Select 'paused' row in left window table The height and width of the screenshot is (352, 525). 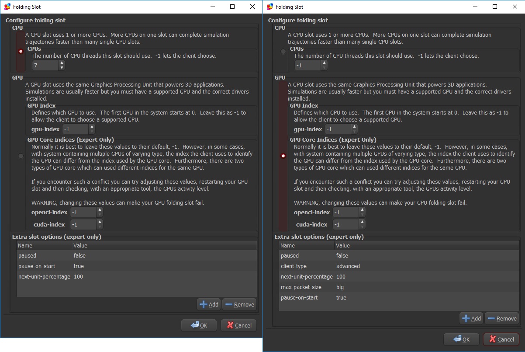tap(137, 256)
